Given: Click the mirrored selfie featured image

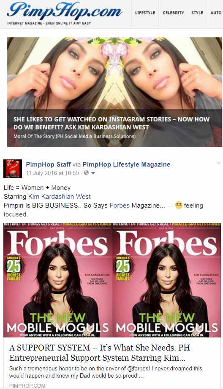Looking at the screenshot, I should (114, 92).
